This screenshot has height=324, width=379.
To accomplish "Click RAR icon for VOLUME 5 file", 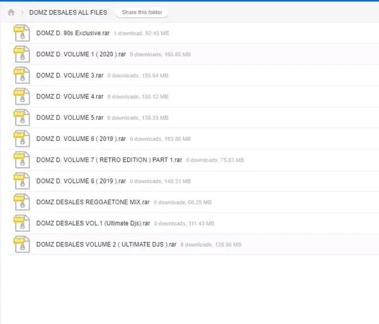I will pyautogui.click(x=21, y=117).
